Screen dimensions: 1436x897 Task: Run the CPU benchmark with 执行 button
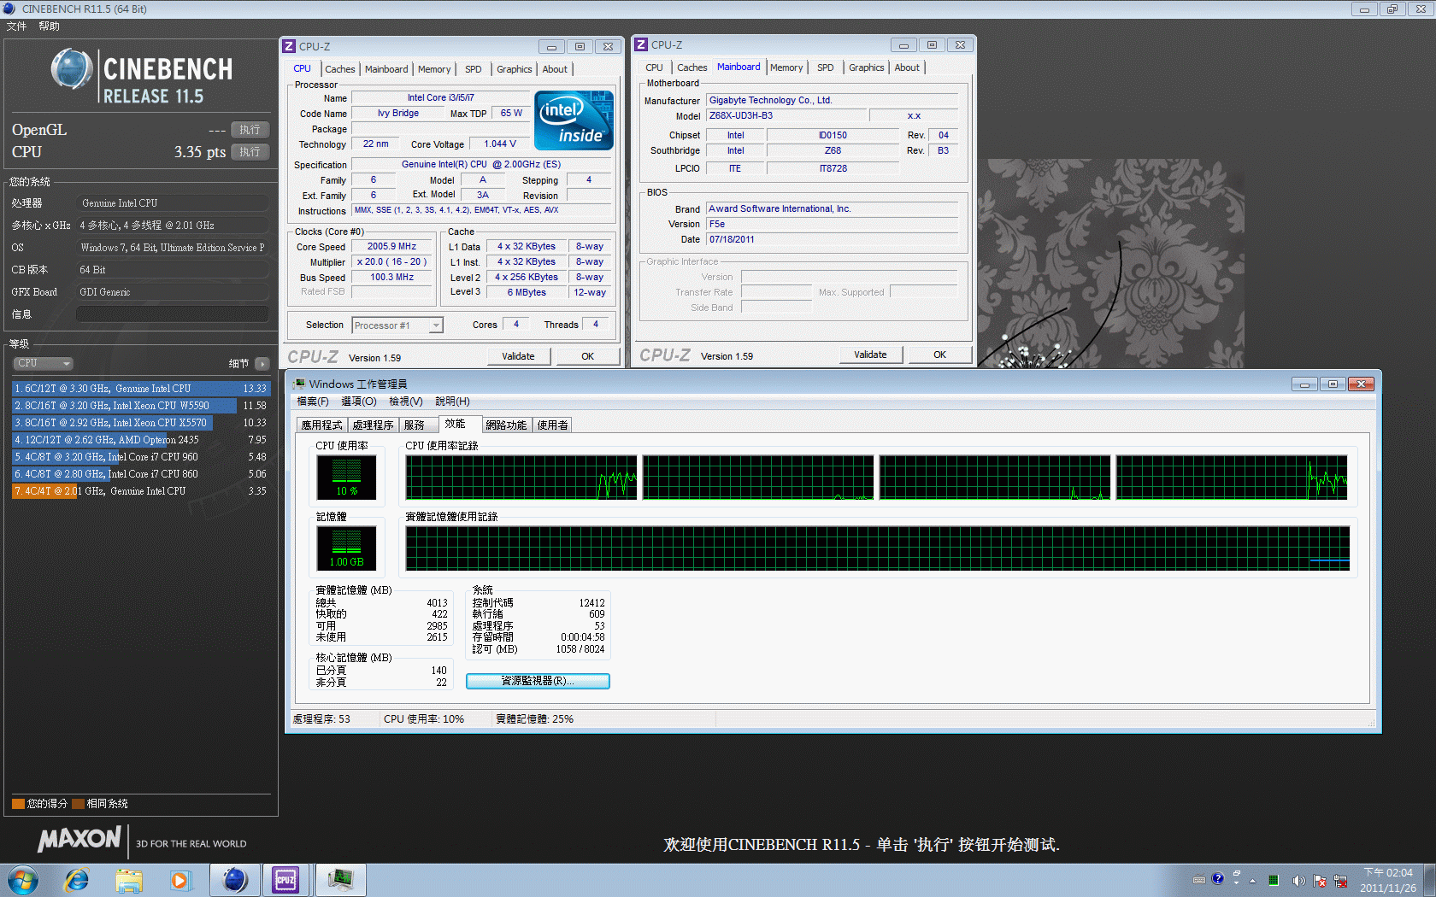tap(250, 152)
